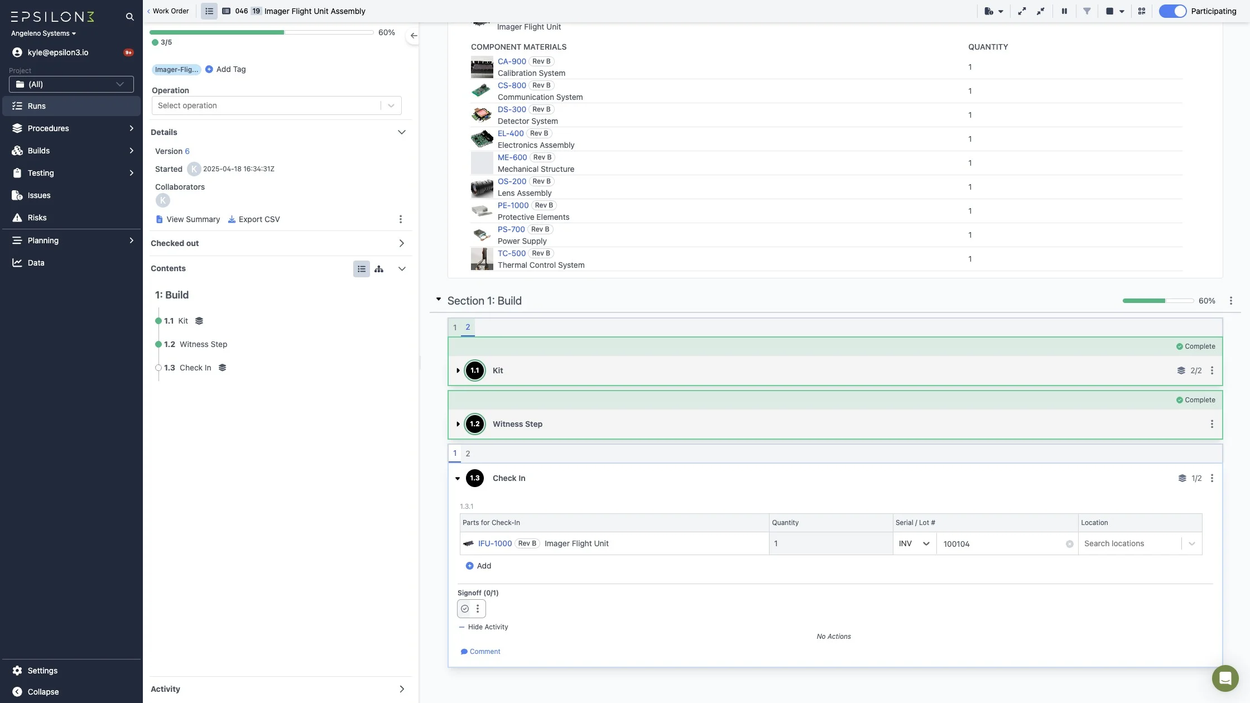Expand all steps icon in toolbar
Screen dimensions: 1250x703
click(1021, 11)
